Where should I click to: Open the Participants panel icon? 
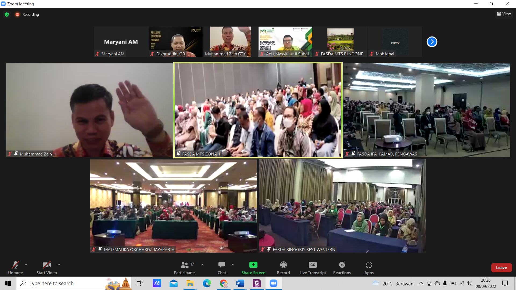[x=185, y=265]
